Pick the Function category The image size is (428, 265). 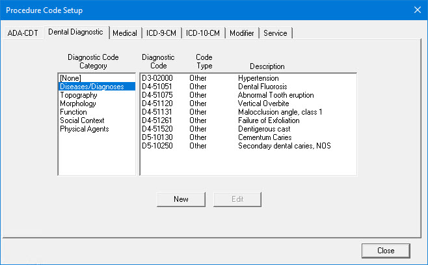(73, 112)
